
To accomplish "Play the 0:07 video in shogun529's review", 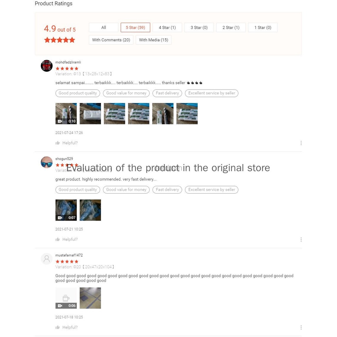I will coord(66,210).
